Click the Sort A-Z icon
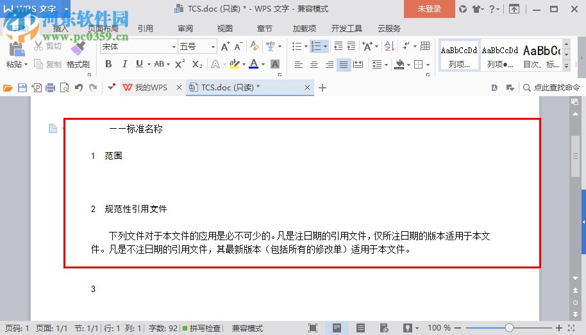This screenshot has width=586, height=335. [x=389, y=46]
